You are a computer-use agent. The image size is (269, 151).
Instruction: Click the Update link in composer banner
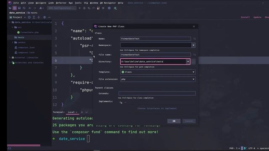(257, 17)
